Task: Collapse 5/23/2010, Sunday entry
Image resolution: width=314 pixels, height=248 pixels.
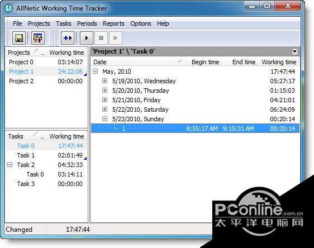Action: pyautogui.click(x=104, y=119)
